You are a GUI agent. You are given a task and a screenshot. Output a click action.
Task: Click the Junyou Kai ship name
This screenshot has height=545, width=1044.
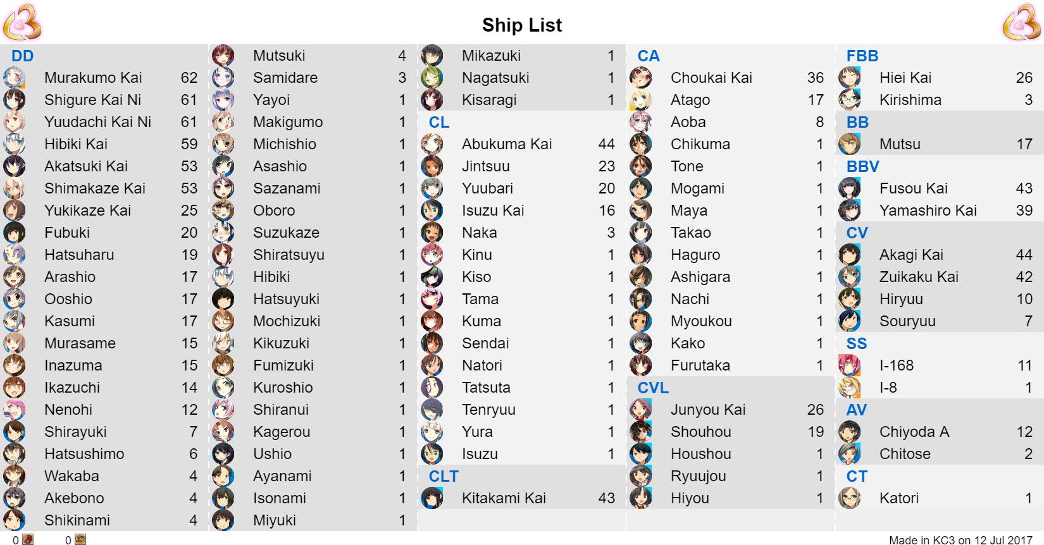pyautogui.click(x=708, y=410)
